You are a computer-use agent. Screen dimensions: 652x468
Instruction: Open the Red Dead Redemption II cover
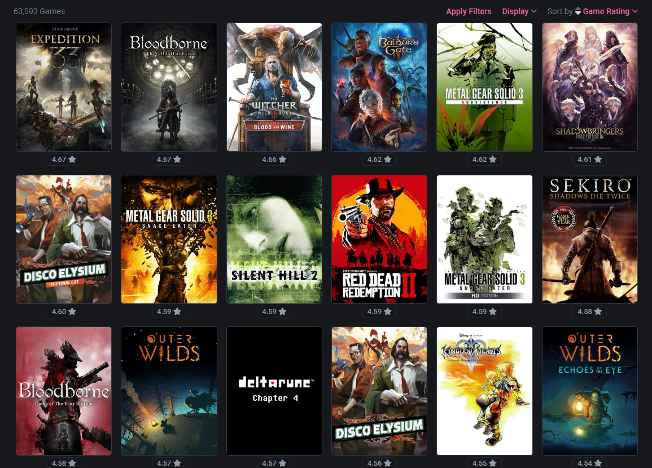[379, 239]
